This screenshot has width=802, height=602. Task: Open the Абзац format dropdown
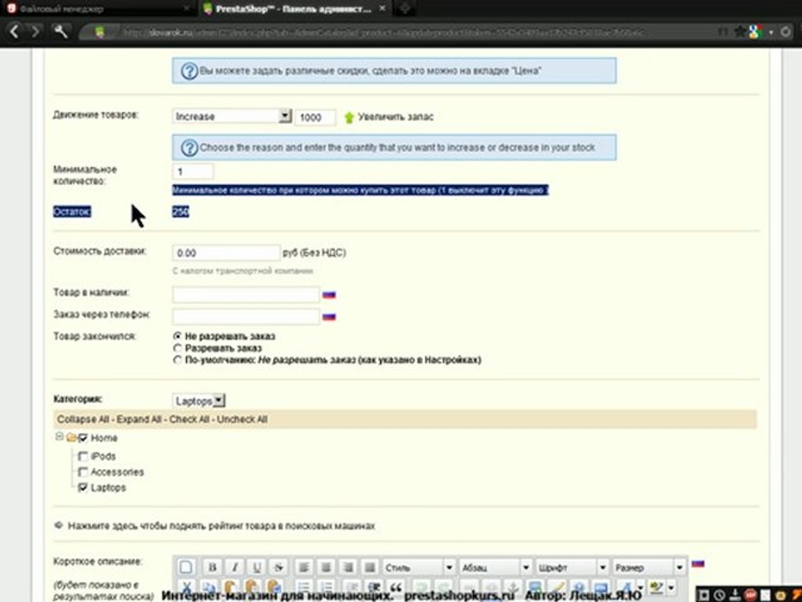(x=495, y=567)
